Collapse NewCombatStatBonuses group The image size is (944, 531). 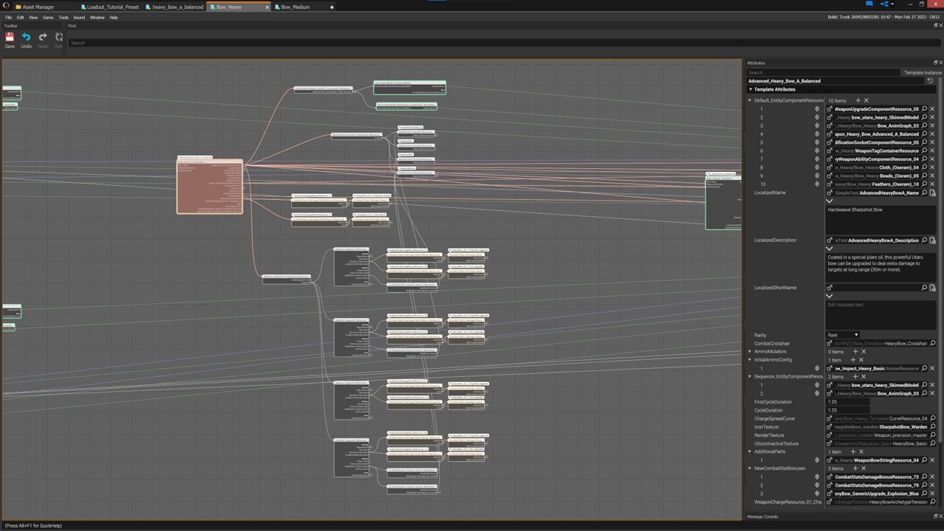click(750, 468)
